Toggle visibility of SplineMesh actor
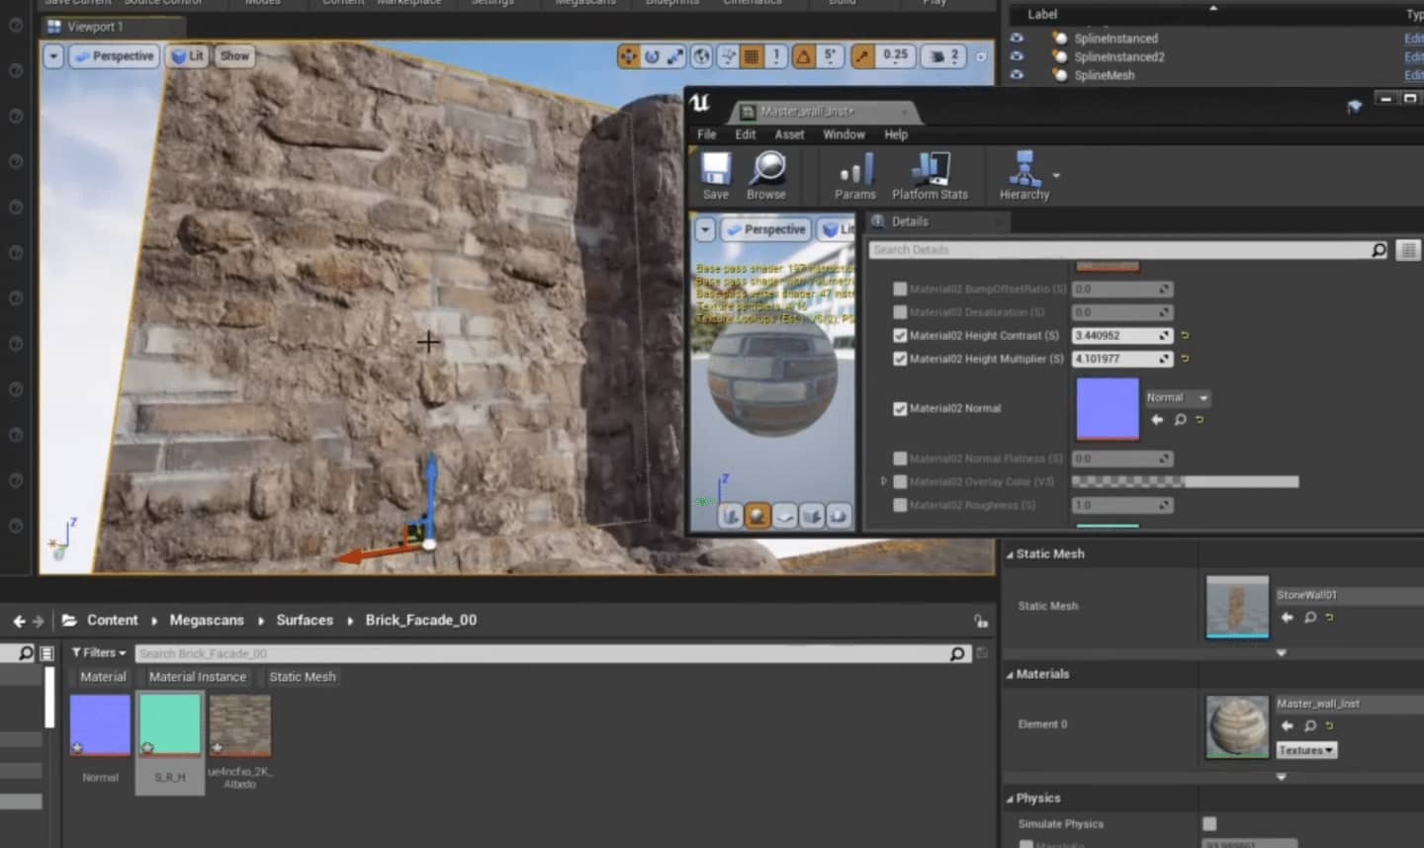The width and height of the screenshot is (1424, 848). point(1017,74)
